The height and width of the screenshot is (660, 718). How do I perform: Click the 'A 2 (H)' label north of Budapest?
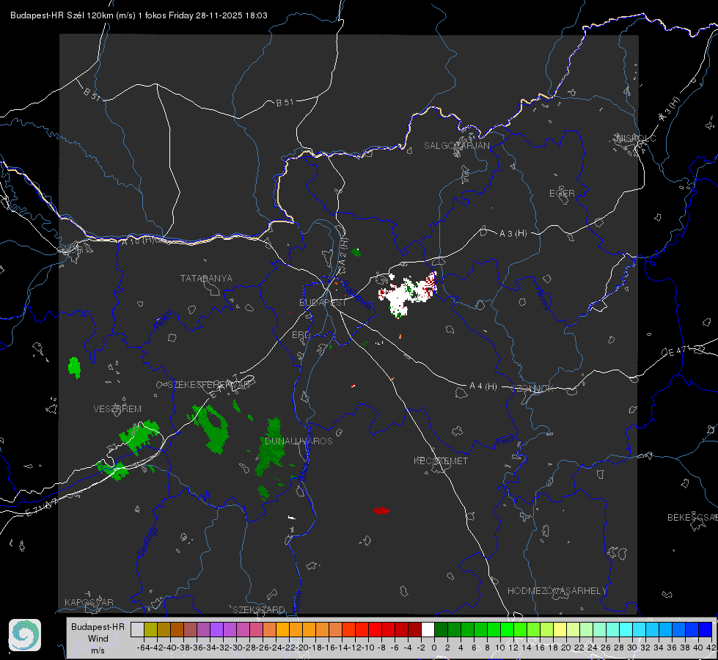(x=343, y=252)
